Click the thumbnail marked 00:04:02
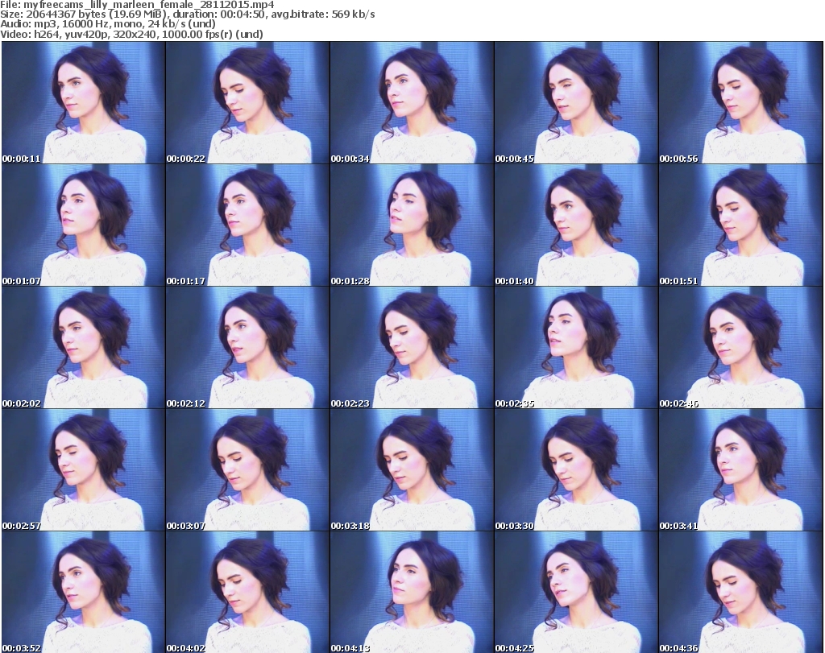825x653 pixels. (x=248, y=593)
